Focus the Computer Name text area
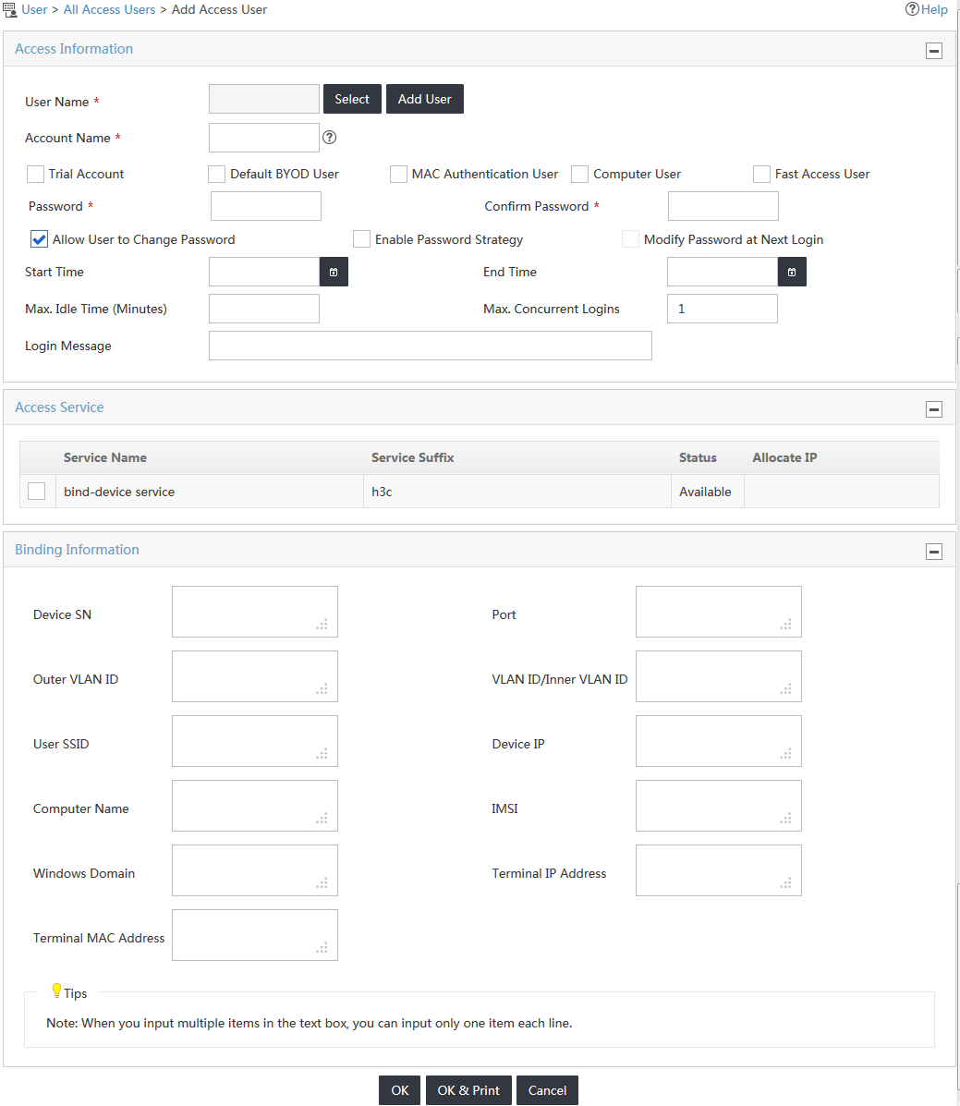Screen dimensions: 960x1106 (255, 806)
